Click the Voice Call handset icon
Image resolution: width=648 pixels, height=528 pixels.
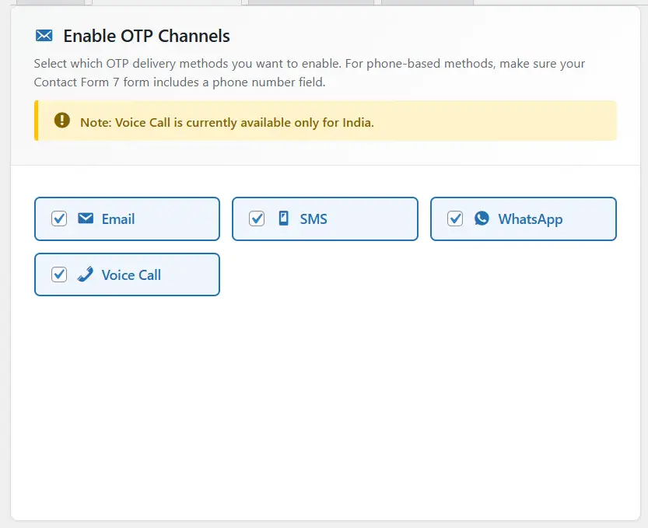86,274
